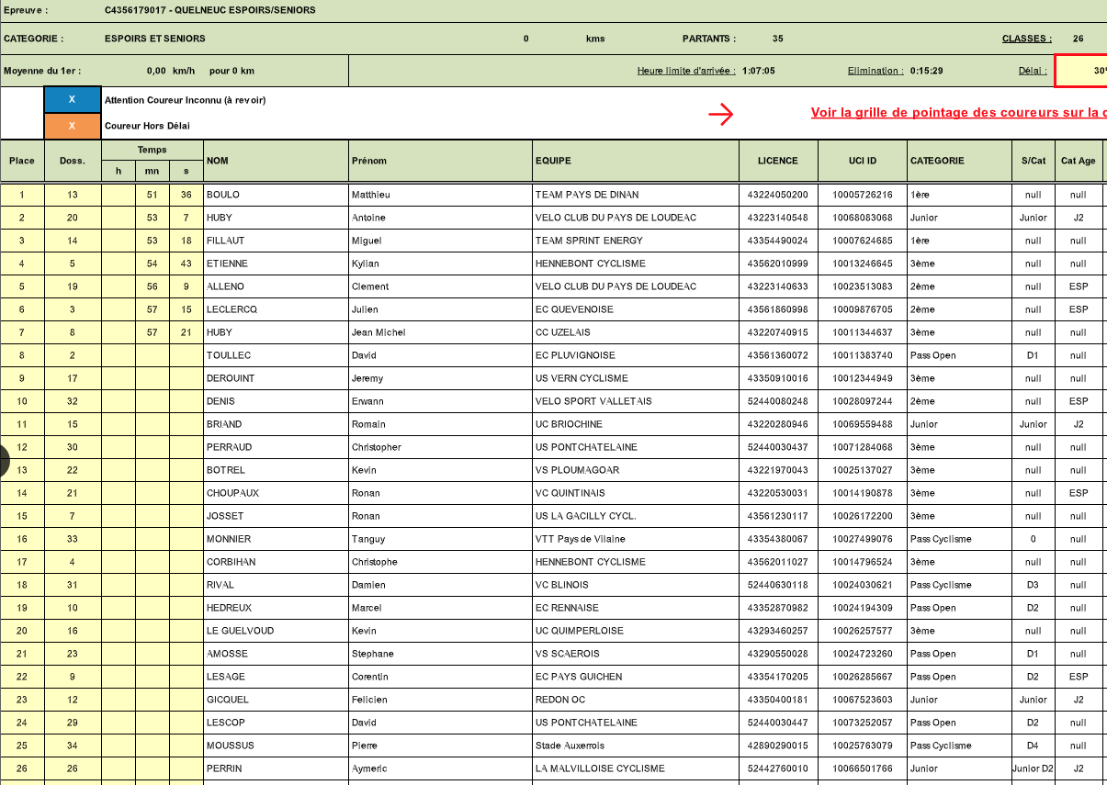
Task: Click the underlined 'CLASSES :' label
Action: click(1026, 39)
